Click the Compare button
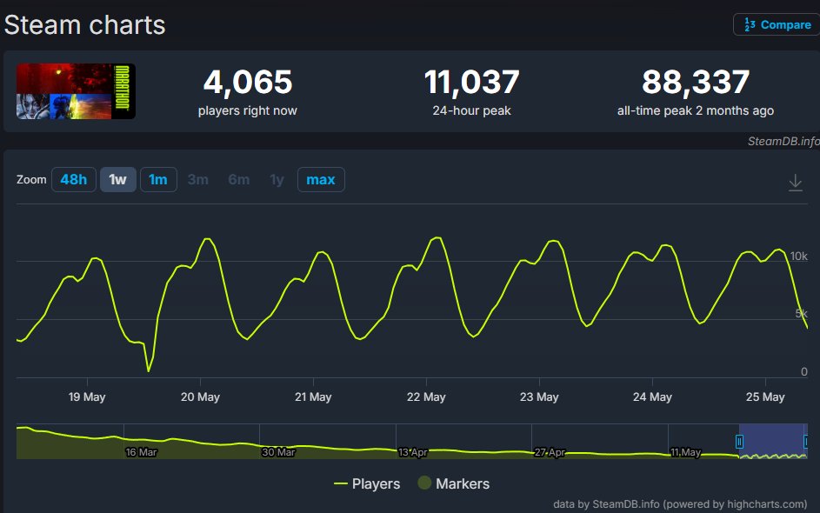 (x=777, y=24)
